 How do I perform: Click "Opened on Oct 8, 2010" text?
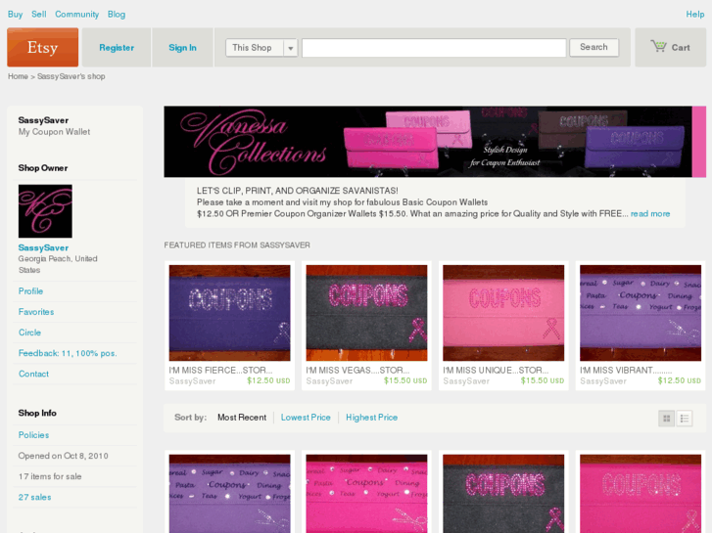point(63,456)
